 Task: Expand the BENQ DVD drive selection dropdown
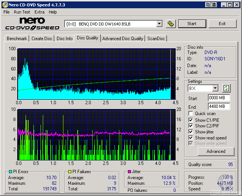click(159, 24)
